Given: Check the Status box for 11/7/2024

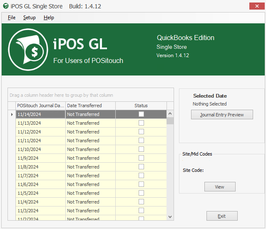Looking at the screenshot, I should (141, 176).
